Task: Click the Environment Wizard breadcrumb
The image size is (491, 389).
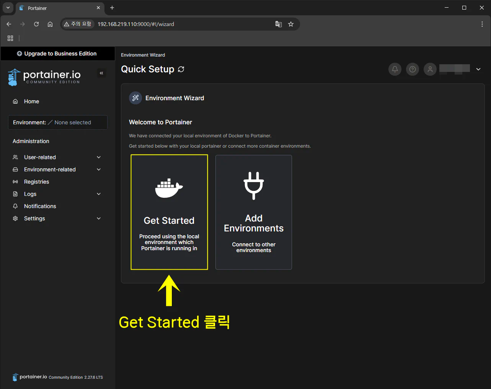Action: [143, 55]
